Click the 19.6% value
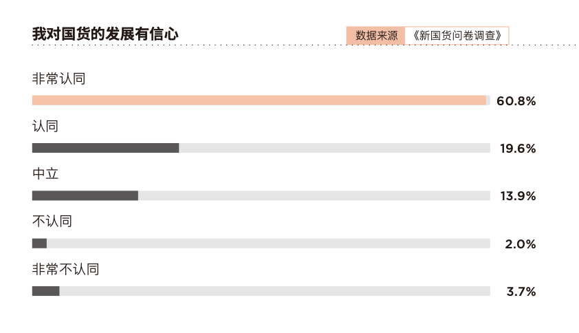 pyautogui.click(x=517, y=149)
